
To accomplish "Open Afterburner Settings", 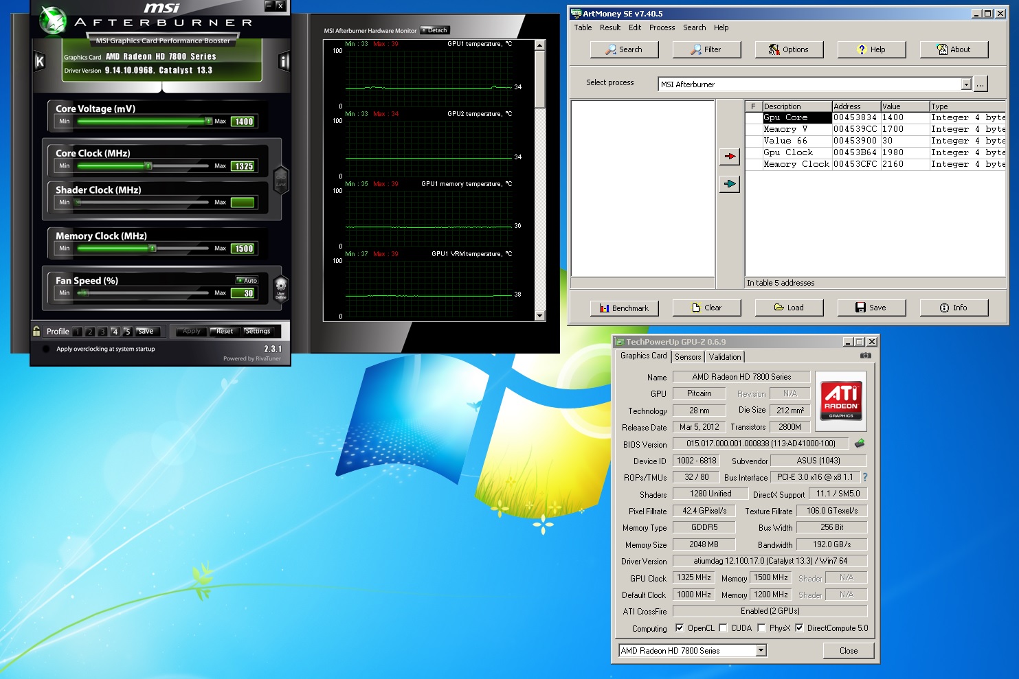I will point(258,331).
